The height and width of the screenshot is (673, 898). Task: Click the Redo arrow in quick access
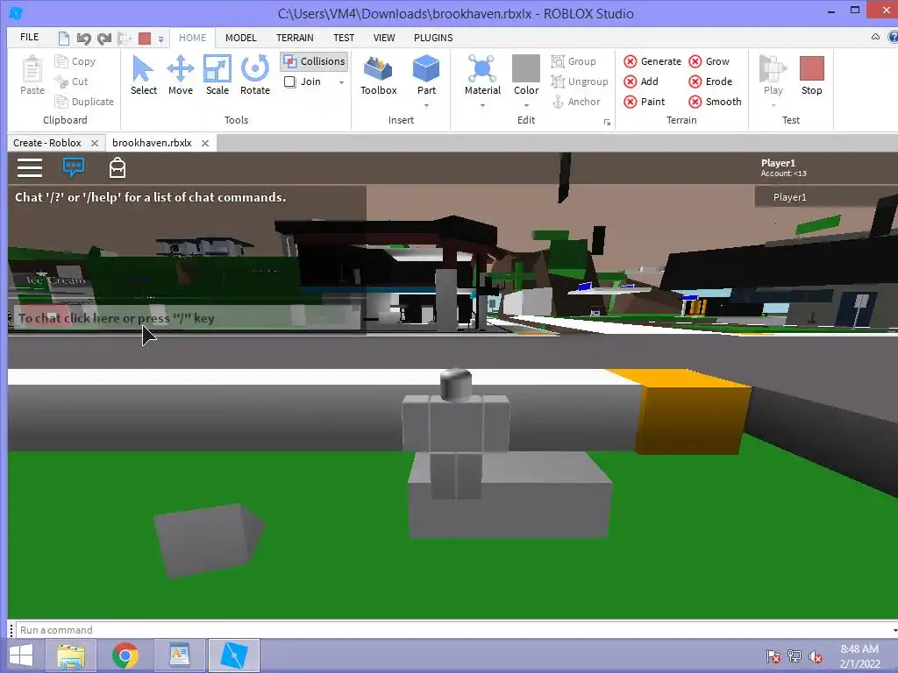(x=103, y=39)
